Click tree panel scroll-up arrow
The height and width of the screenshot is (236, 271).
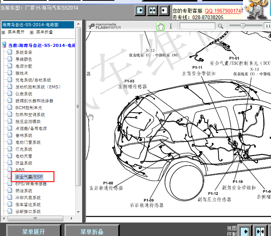[78, 24]
